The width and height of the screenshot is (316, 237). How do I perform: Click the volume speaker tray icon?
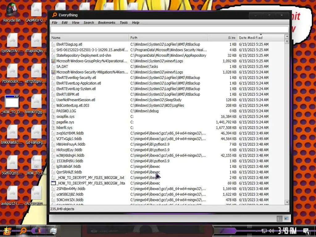[x=272, y=231]
